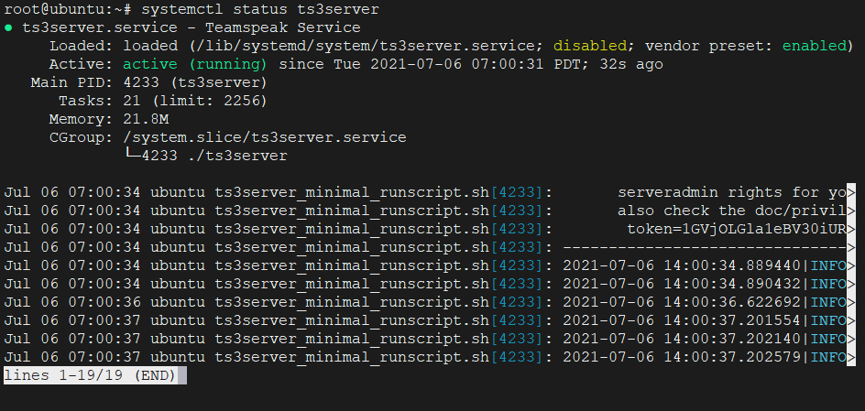This screenshot has width=865, height=411.
Task: Click truncation arrow on 14:00:34.889440 line
Action: point(851,266)
